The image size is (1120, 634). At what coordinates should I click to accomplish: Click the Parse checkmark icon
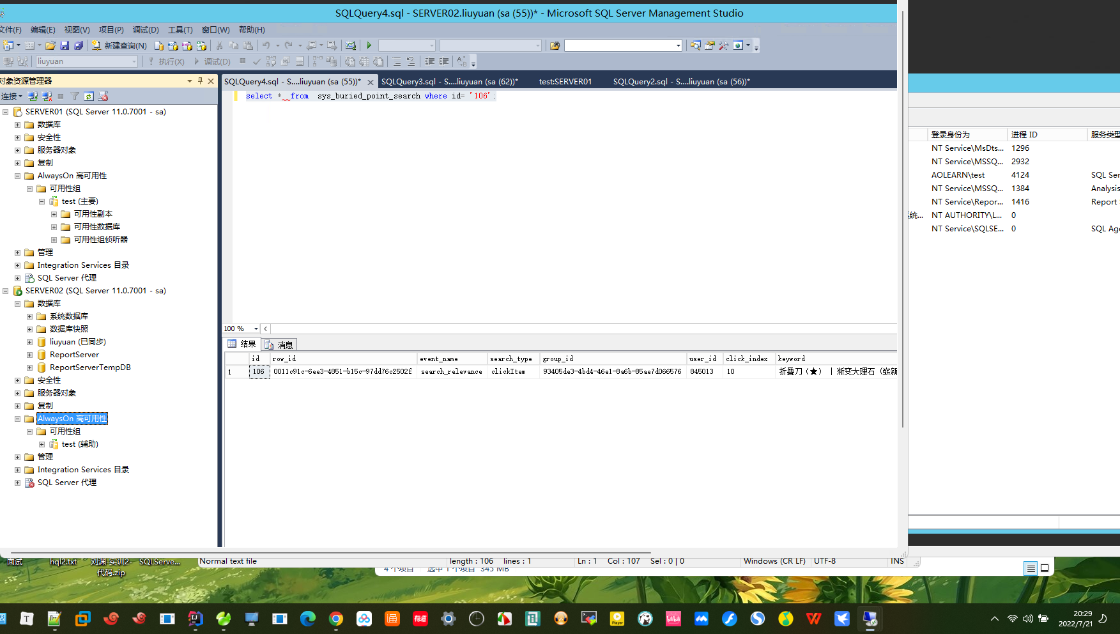(x=257, y=61)
